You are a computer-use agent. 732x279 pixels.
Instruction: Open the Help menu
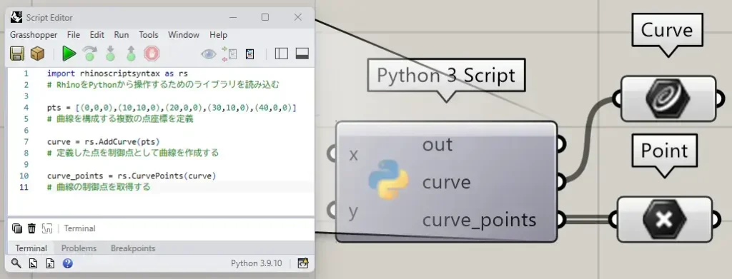219,35
